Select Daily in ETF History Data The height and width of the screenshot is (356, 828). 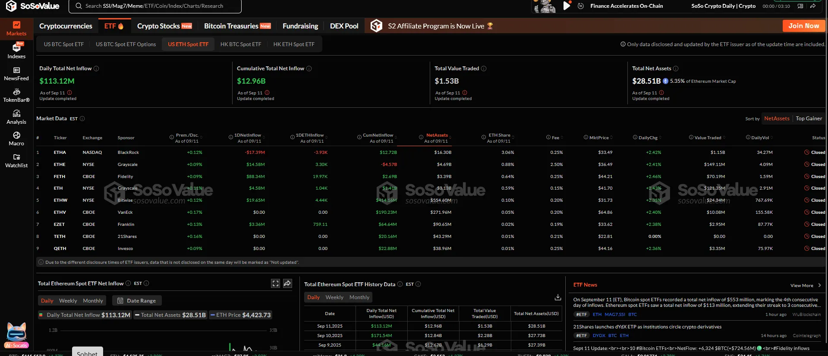click(313, 297)
